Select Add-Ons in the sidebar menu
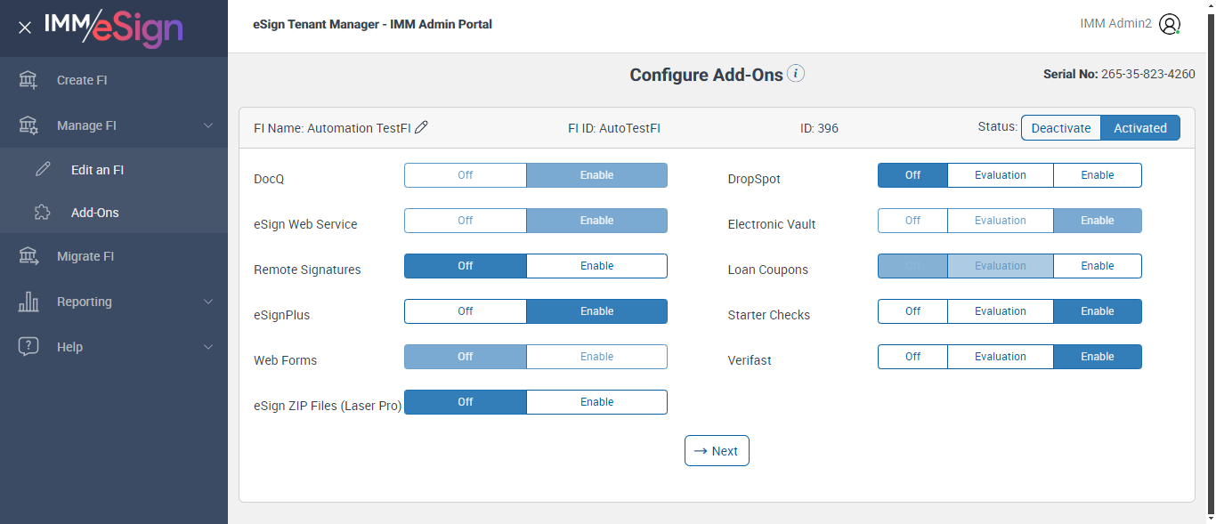This screenshot has width=1216, height=524. [x=94, y=213]
